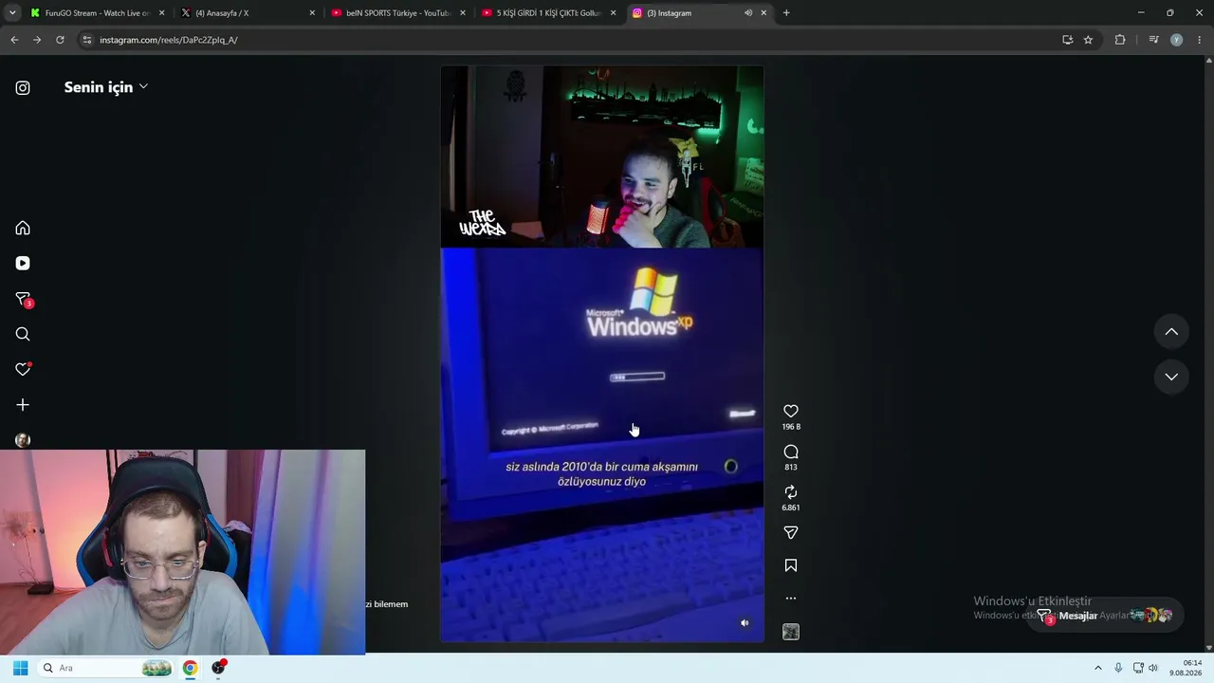Switch to the "5 KİŞİ GİRDİ 1 KİŞİ ÇIKTI" tab
Screen dimensions: 1214x683
tap(548, 13)
